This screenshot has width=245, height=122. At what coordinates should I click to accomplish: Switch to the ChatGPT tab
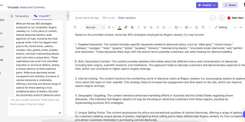point(42,16)
